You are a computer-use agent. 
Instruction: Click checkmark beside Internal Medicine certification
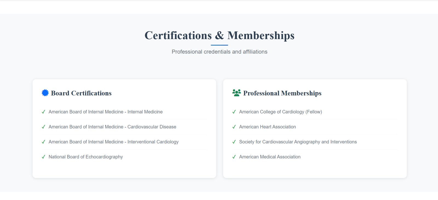coord(43,112)
